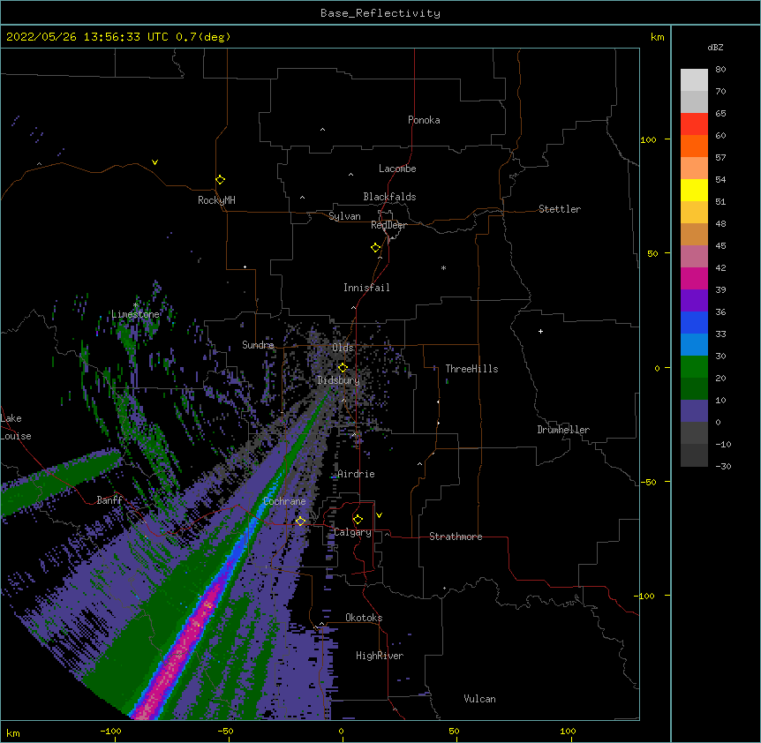Click the Vulcan town label
The height and width of the screenshot is (743, 761).
[479, 699]
